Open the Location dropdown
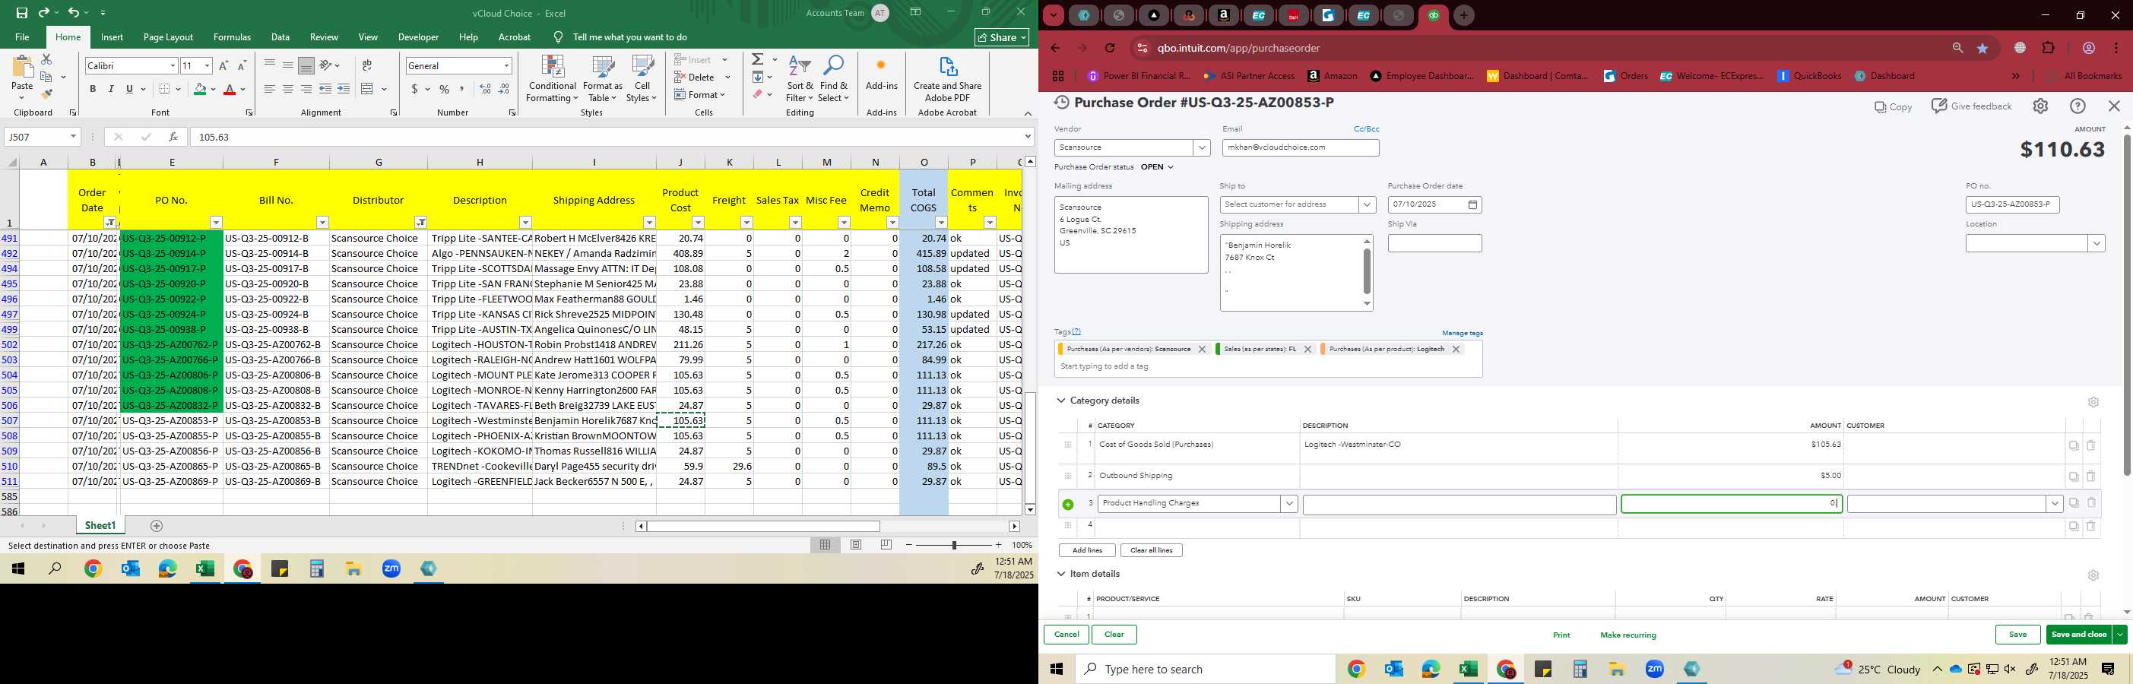This screenshot has width=2133, height=684. (x=2097, y=243)
